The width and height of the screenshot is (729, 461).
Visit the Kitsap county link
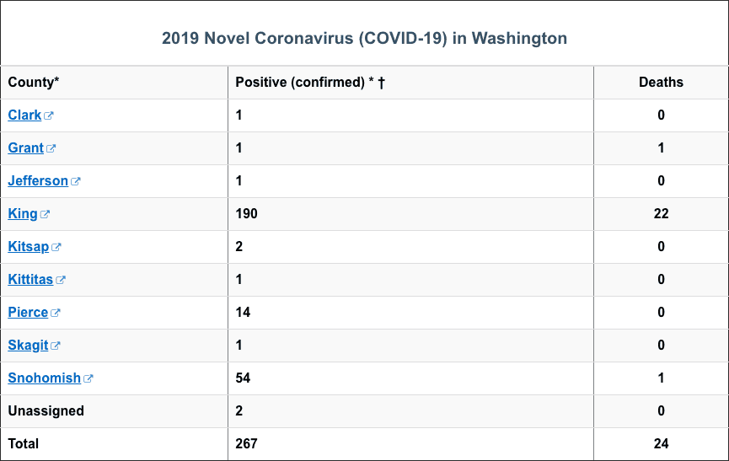(29, 247)
